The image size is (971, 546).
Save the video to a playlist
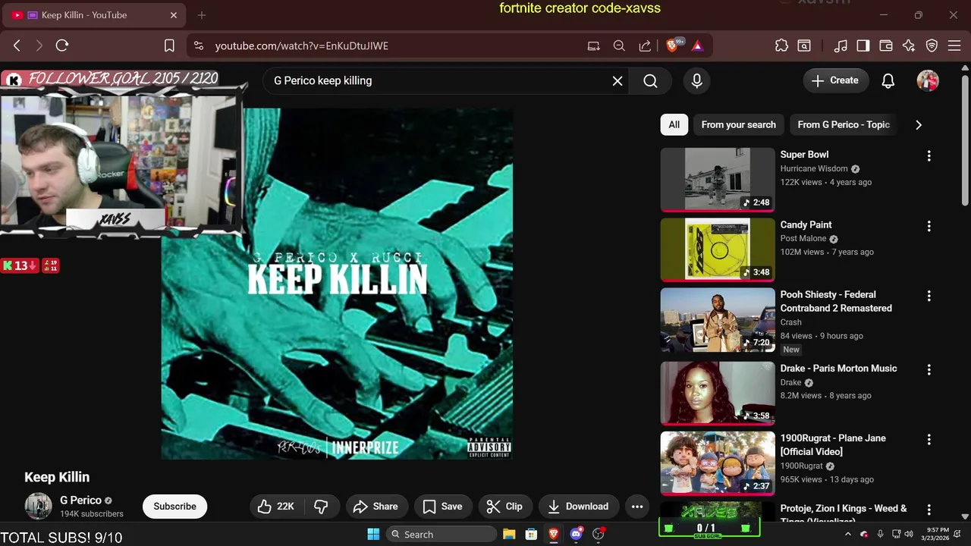click(x=443, y=507)
